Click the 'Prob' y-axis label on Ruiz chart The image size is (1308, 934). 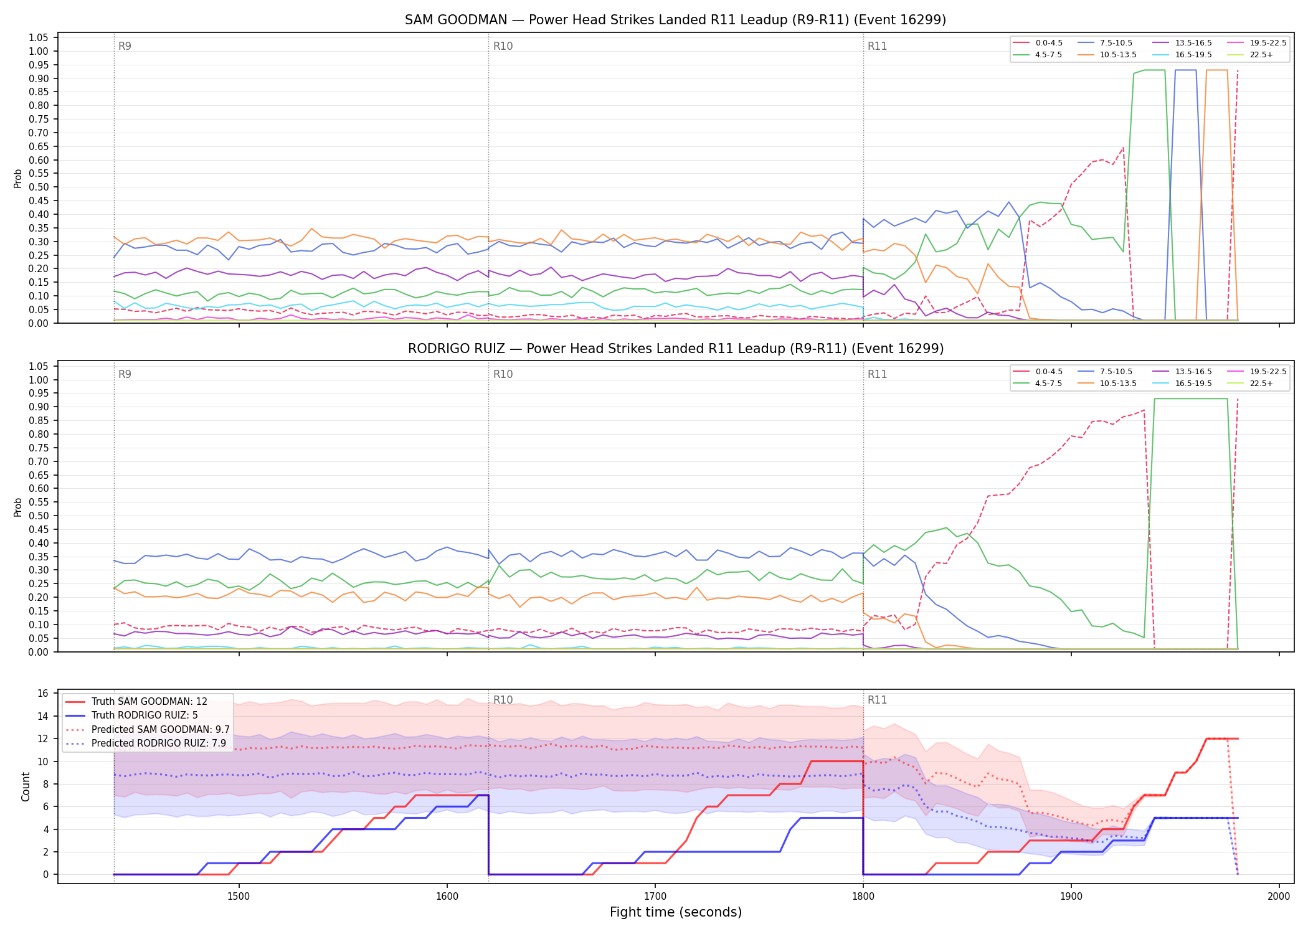[x=18, y=507]
